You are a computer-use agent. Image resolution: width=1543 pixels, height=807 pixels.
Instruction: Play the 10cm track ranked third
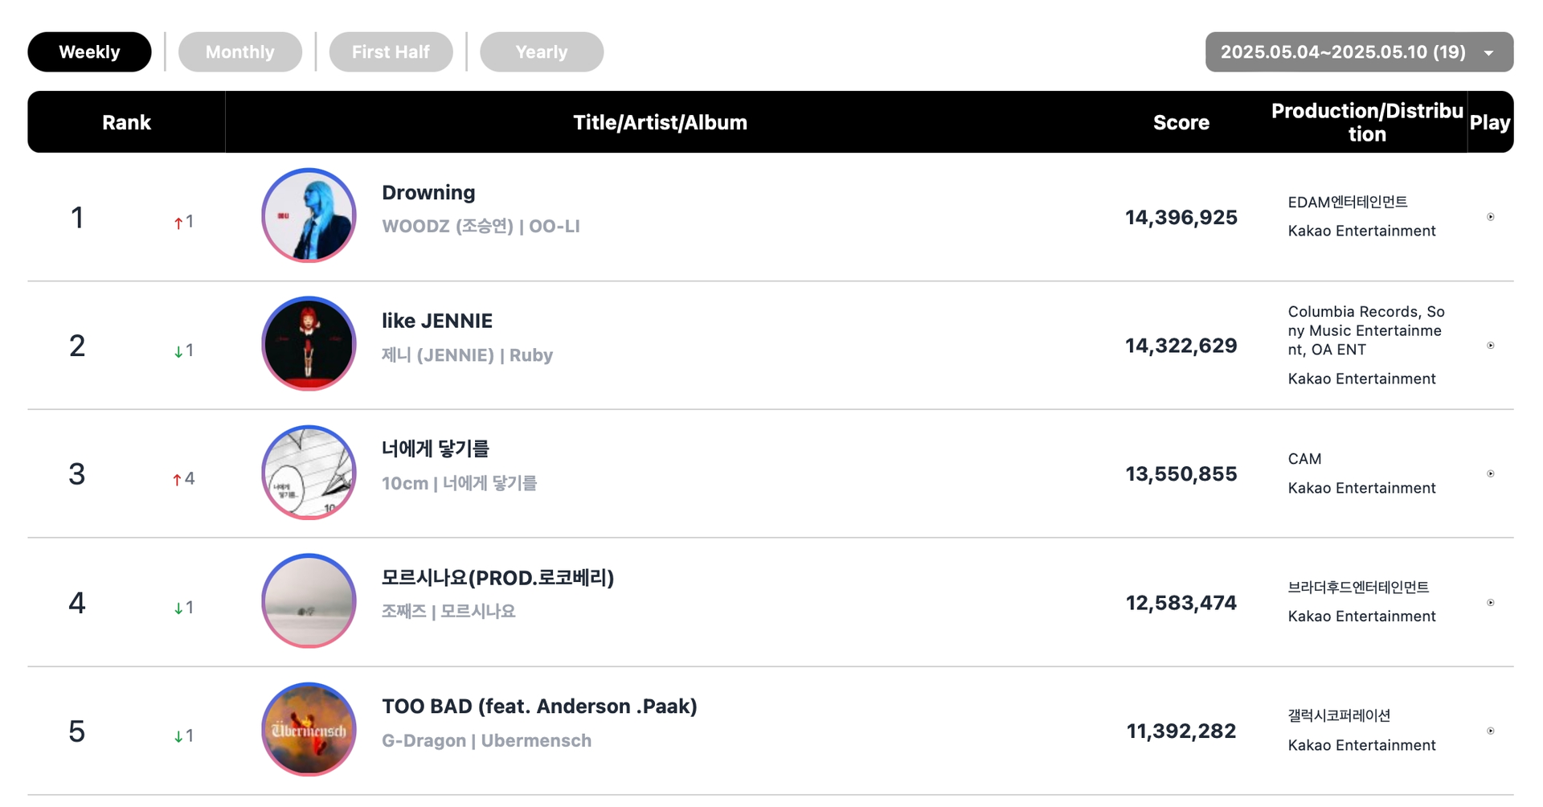(1491, 473)
